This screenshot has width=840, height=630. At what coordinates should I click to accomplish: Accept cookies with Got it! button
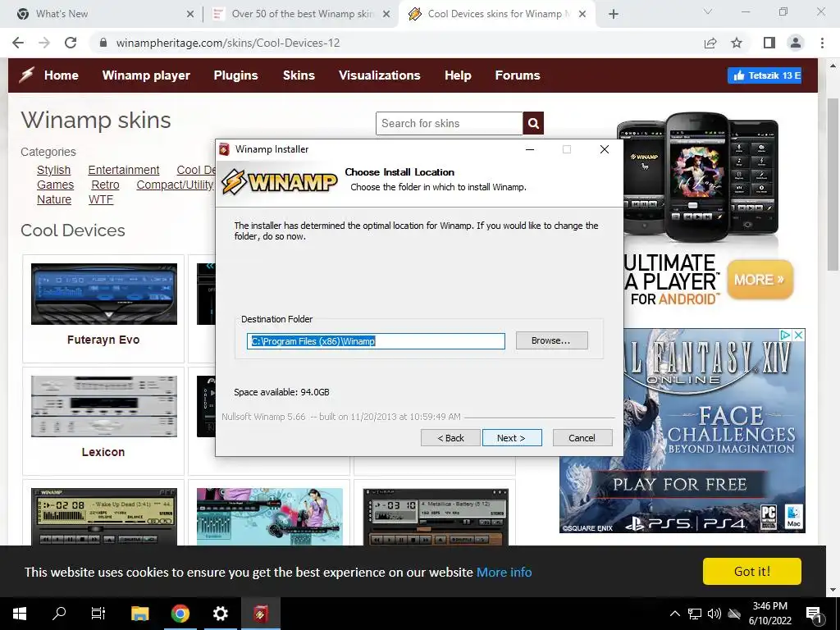tap(752, 572)
